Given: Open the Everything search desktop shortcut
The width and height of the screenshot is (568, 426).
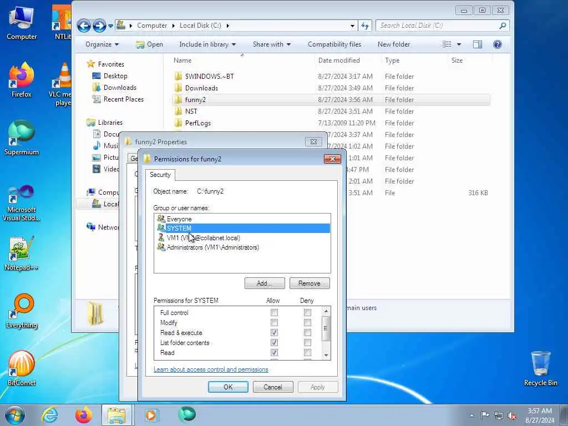Looking at the screenshot, I should (22, 311).
